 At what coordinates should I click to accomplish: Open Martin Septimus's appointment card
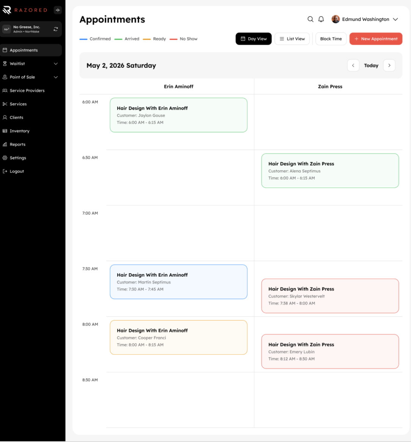click(x=179, y=282)
